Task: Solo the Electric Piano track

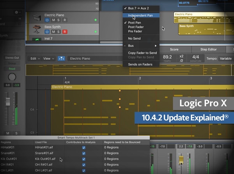Action: [x=58, y=20]
